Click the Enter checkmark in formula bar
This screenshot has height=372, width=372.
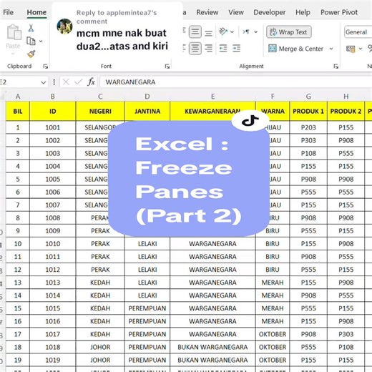click(78, 82)
